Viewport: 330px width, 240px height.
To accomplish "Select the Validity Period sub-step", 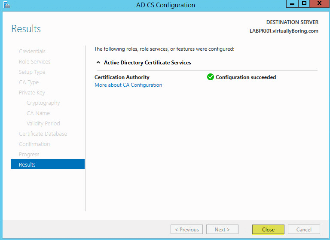I will 43,124.
